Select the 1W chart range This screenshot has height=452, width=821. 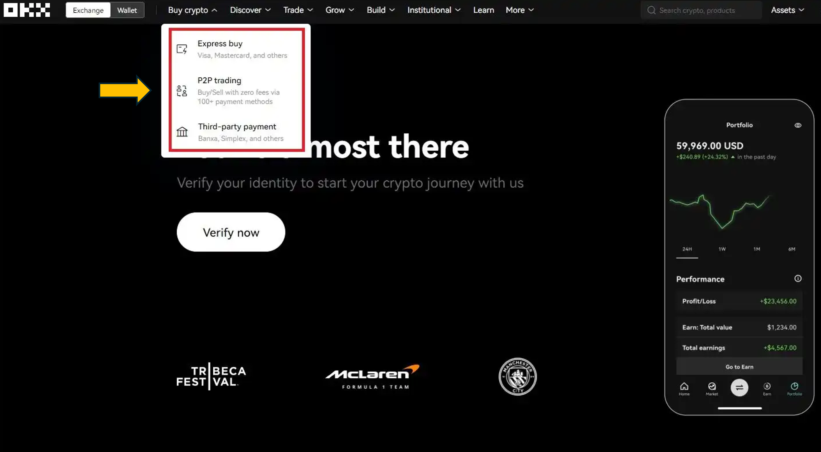tap(722, 249)
